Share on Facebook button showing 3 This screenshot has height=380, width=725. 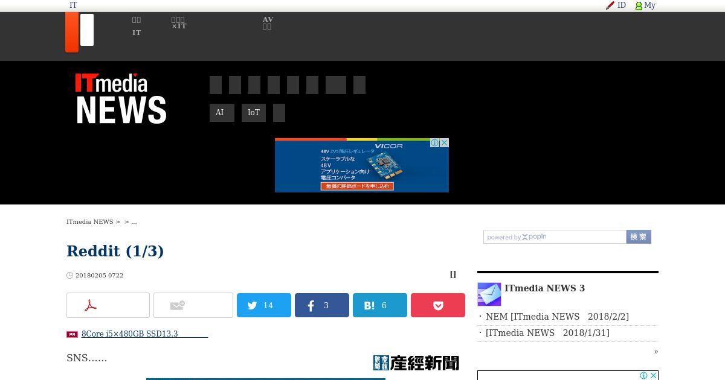coord(322,305)
